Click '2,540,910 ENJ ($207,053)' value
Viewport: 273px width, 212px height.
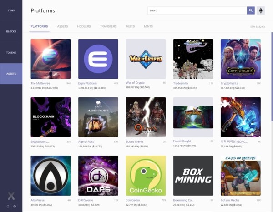[x=45, y=88]
